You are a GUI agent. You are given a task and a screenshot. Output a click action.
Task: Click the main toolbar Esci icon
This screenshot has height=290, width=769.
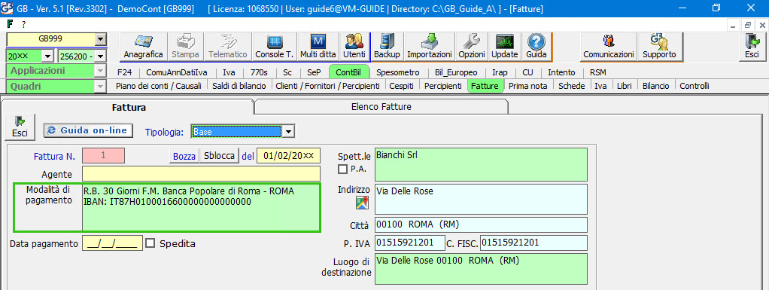pyautogui.click(x=752, y=47)
